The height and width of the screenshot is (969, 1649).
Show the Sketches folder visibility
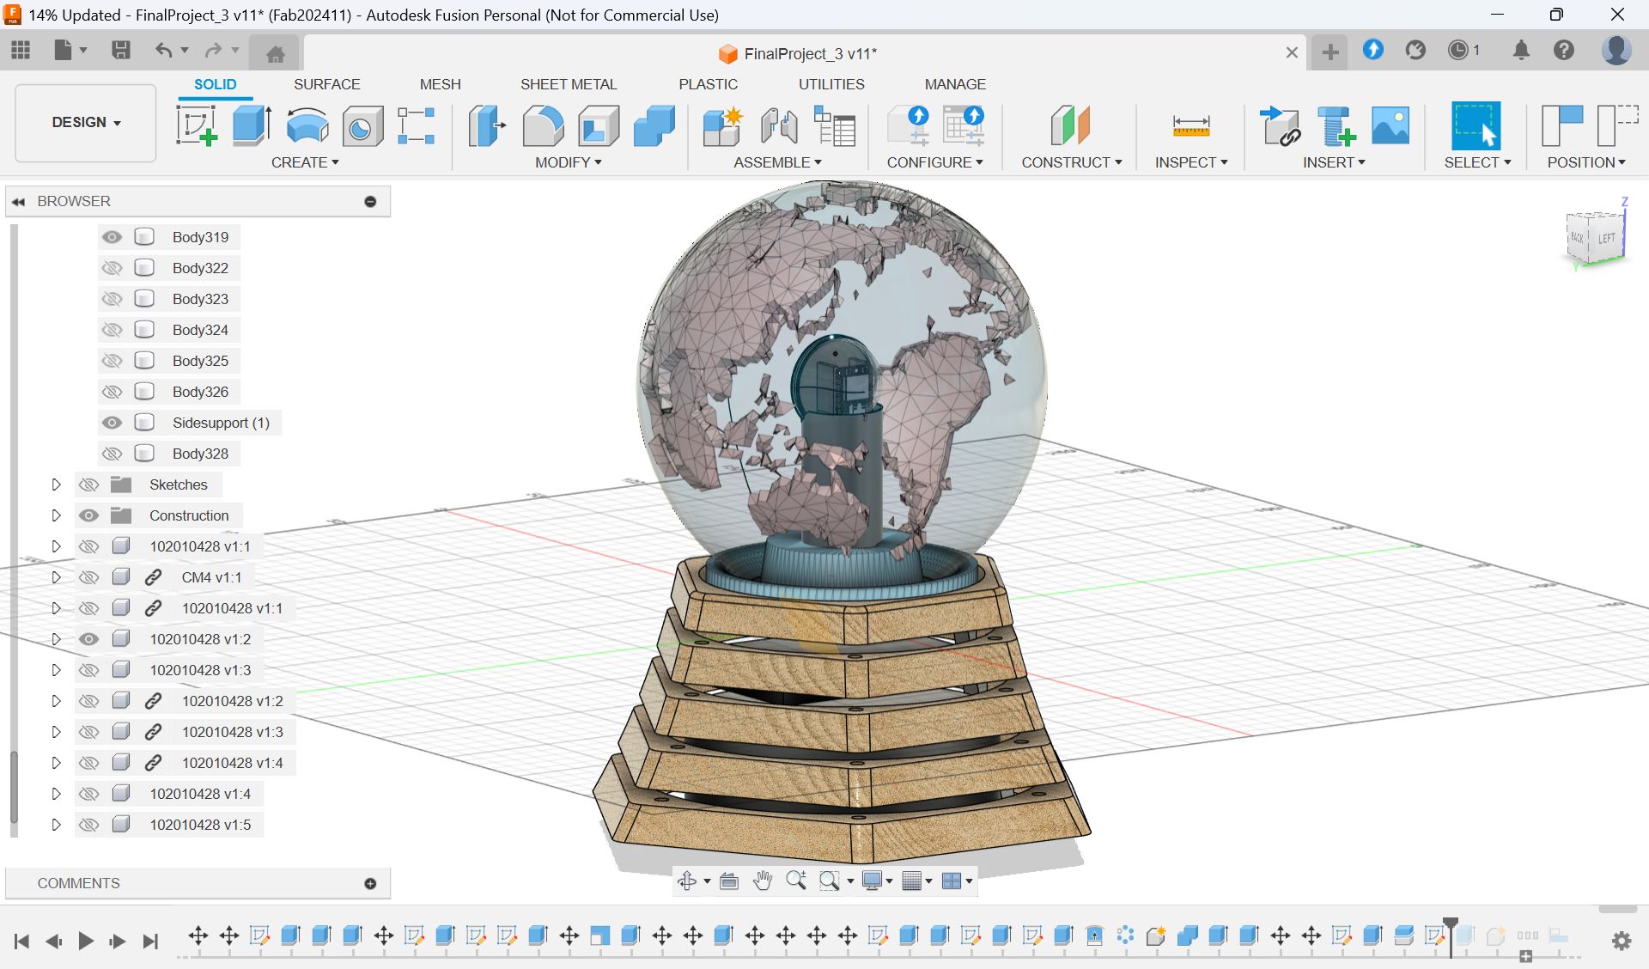point(88,484)
